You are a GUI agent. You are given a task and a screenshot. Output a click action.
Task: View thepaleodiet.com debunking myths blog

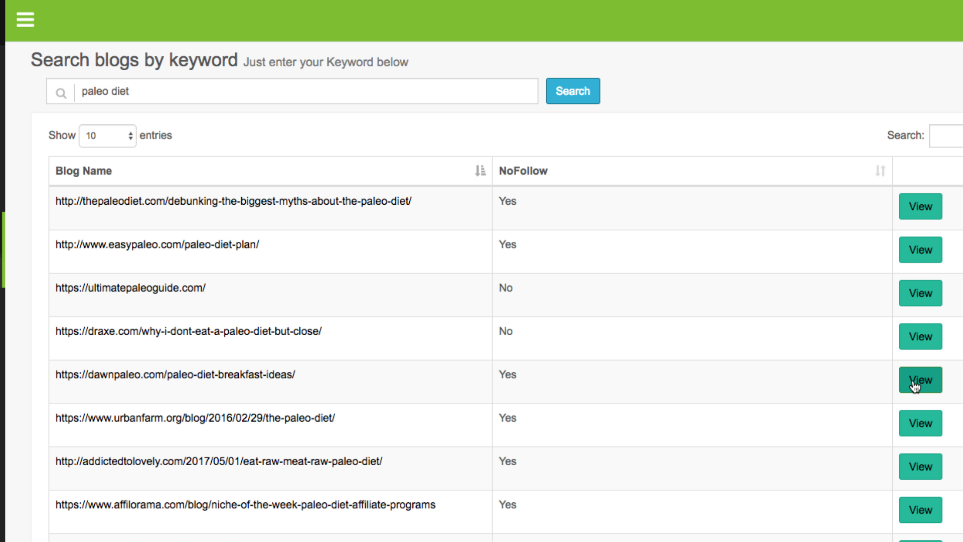point(920,206)
